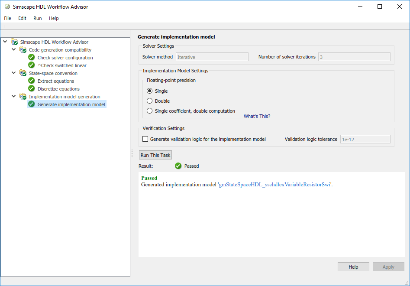
Task: Click the What's This? help link
Action: point(257,116)
